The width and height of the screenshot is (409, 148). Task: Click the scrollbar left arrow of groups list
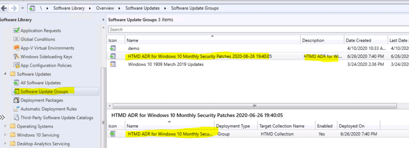click(109, 106)
